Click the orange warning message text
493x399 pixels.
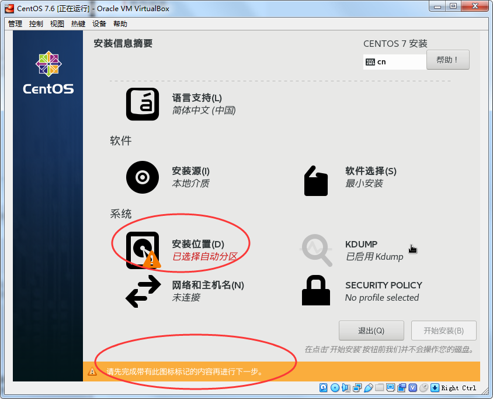(185, 372)
